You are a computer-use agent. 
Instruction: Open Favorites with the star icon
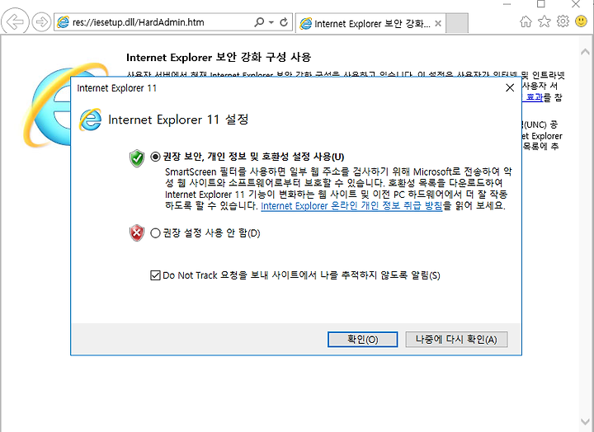(544, 21)
